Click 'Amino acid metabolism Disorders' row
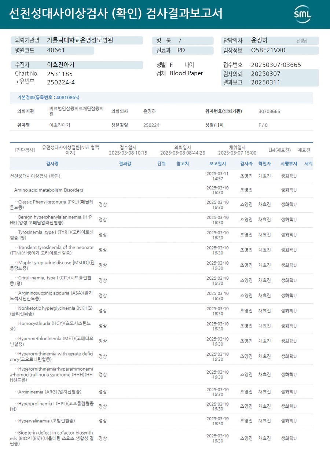This screenshot has width=330, height=466. tap(161, 190)
